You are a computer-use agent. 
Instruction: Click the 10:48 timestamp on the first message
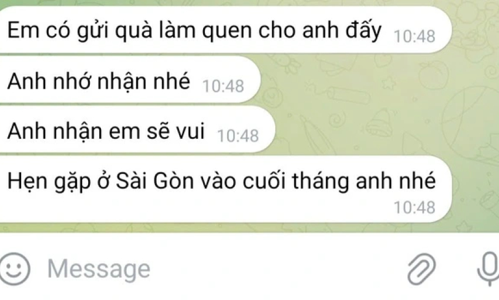click(414, 36)
